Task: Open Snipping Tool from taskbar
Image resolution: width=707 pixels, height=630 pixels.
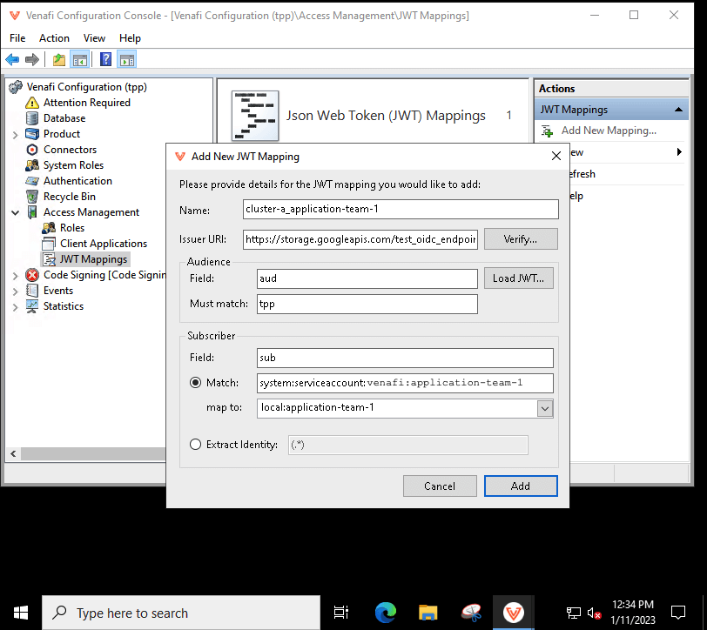Action: pyautogui.click(x=471, y=613)
